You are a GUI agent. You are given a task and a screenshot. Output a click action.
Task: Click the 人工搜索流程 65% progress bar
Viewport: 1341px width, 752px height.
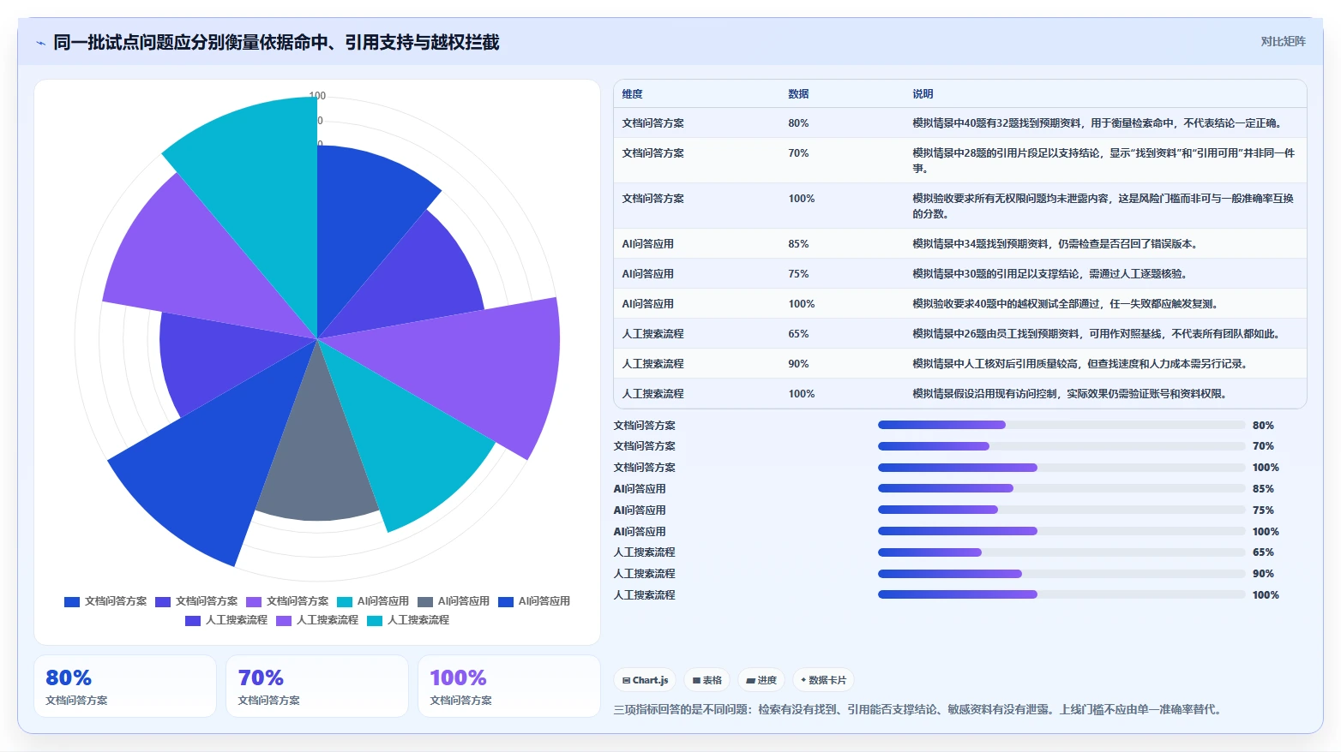click(1061, 552)
